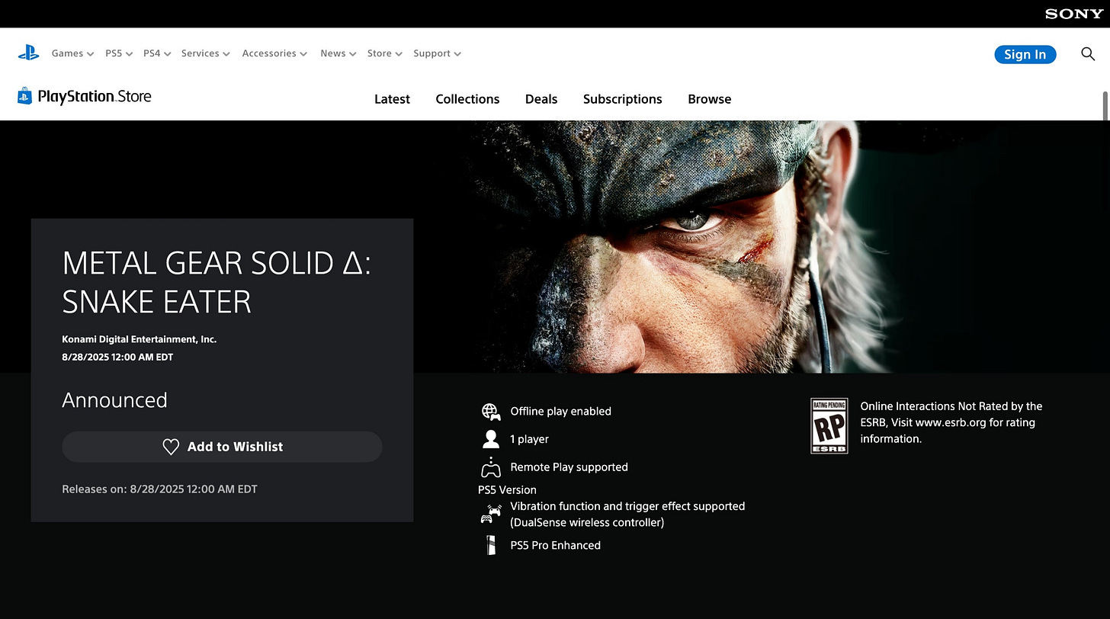Click the page vertical scrollbar
Image resolution: width=1110 pixels, height=619 pixels.
(x=1106, y=105)
